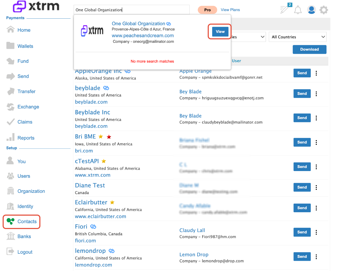Open the Diane Test contact name
Viewport: 337px width, 271px height.
tap(90, 185)
